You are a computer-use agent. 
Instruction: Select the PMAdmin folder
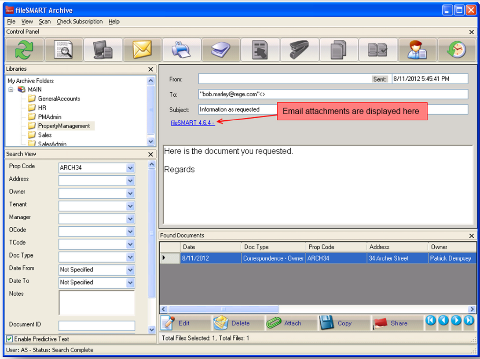pyautogui.click(x=50, y=117)
